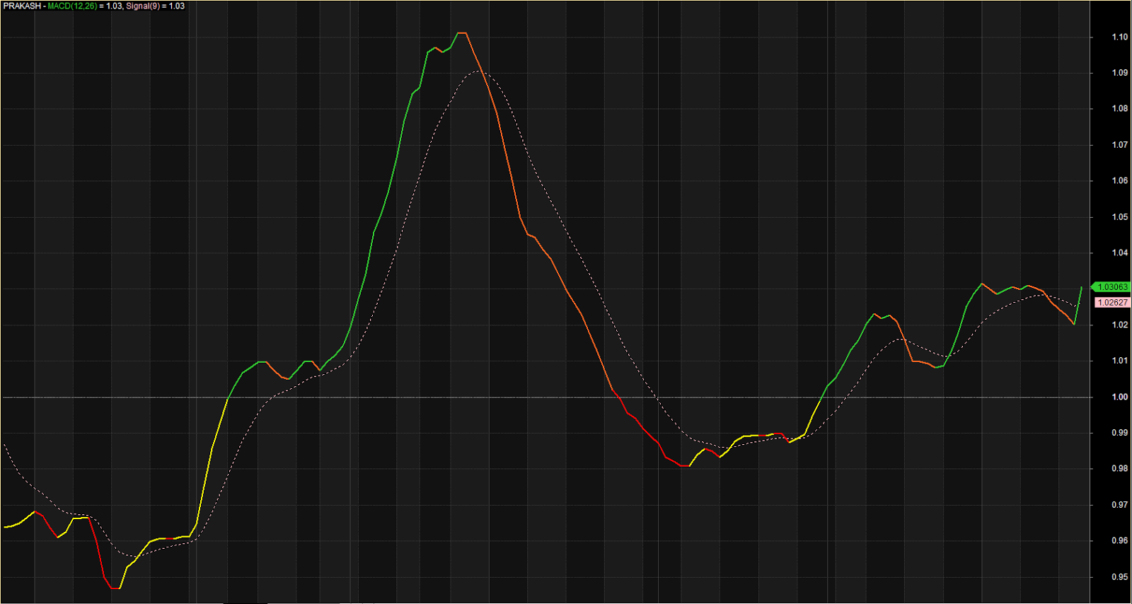Click the 1.10 axis label
1132x604 pixels.
1120,37
